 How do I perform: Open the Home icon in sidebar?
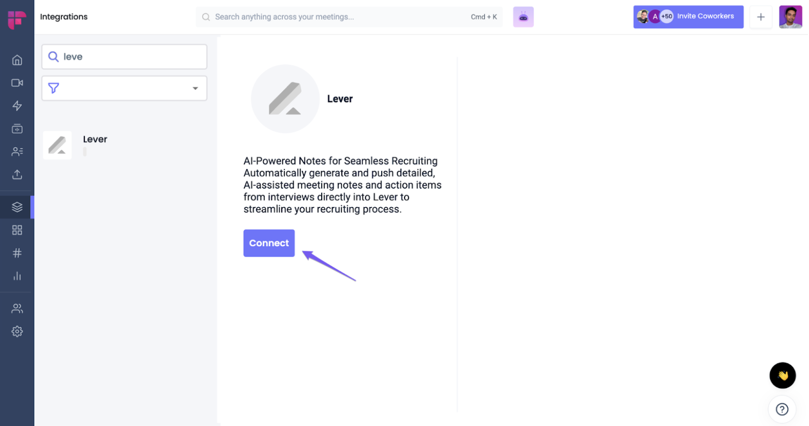(x=17, y=60)
